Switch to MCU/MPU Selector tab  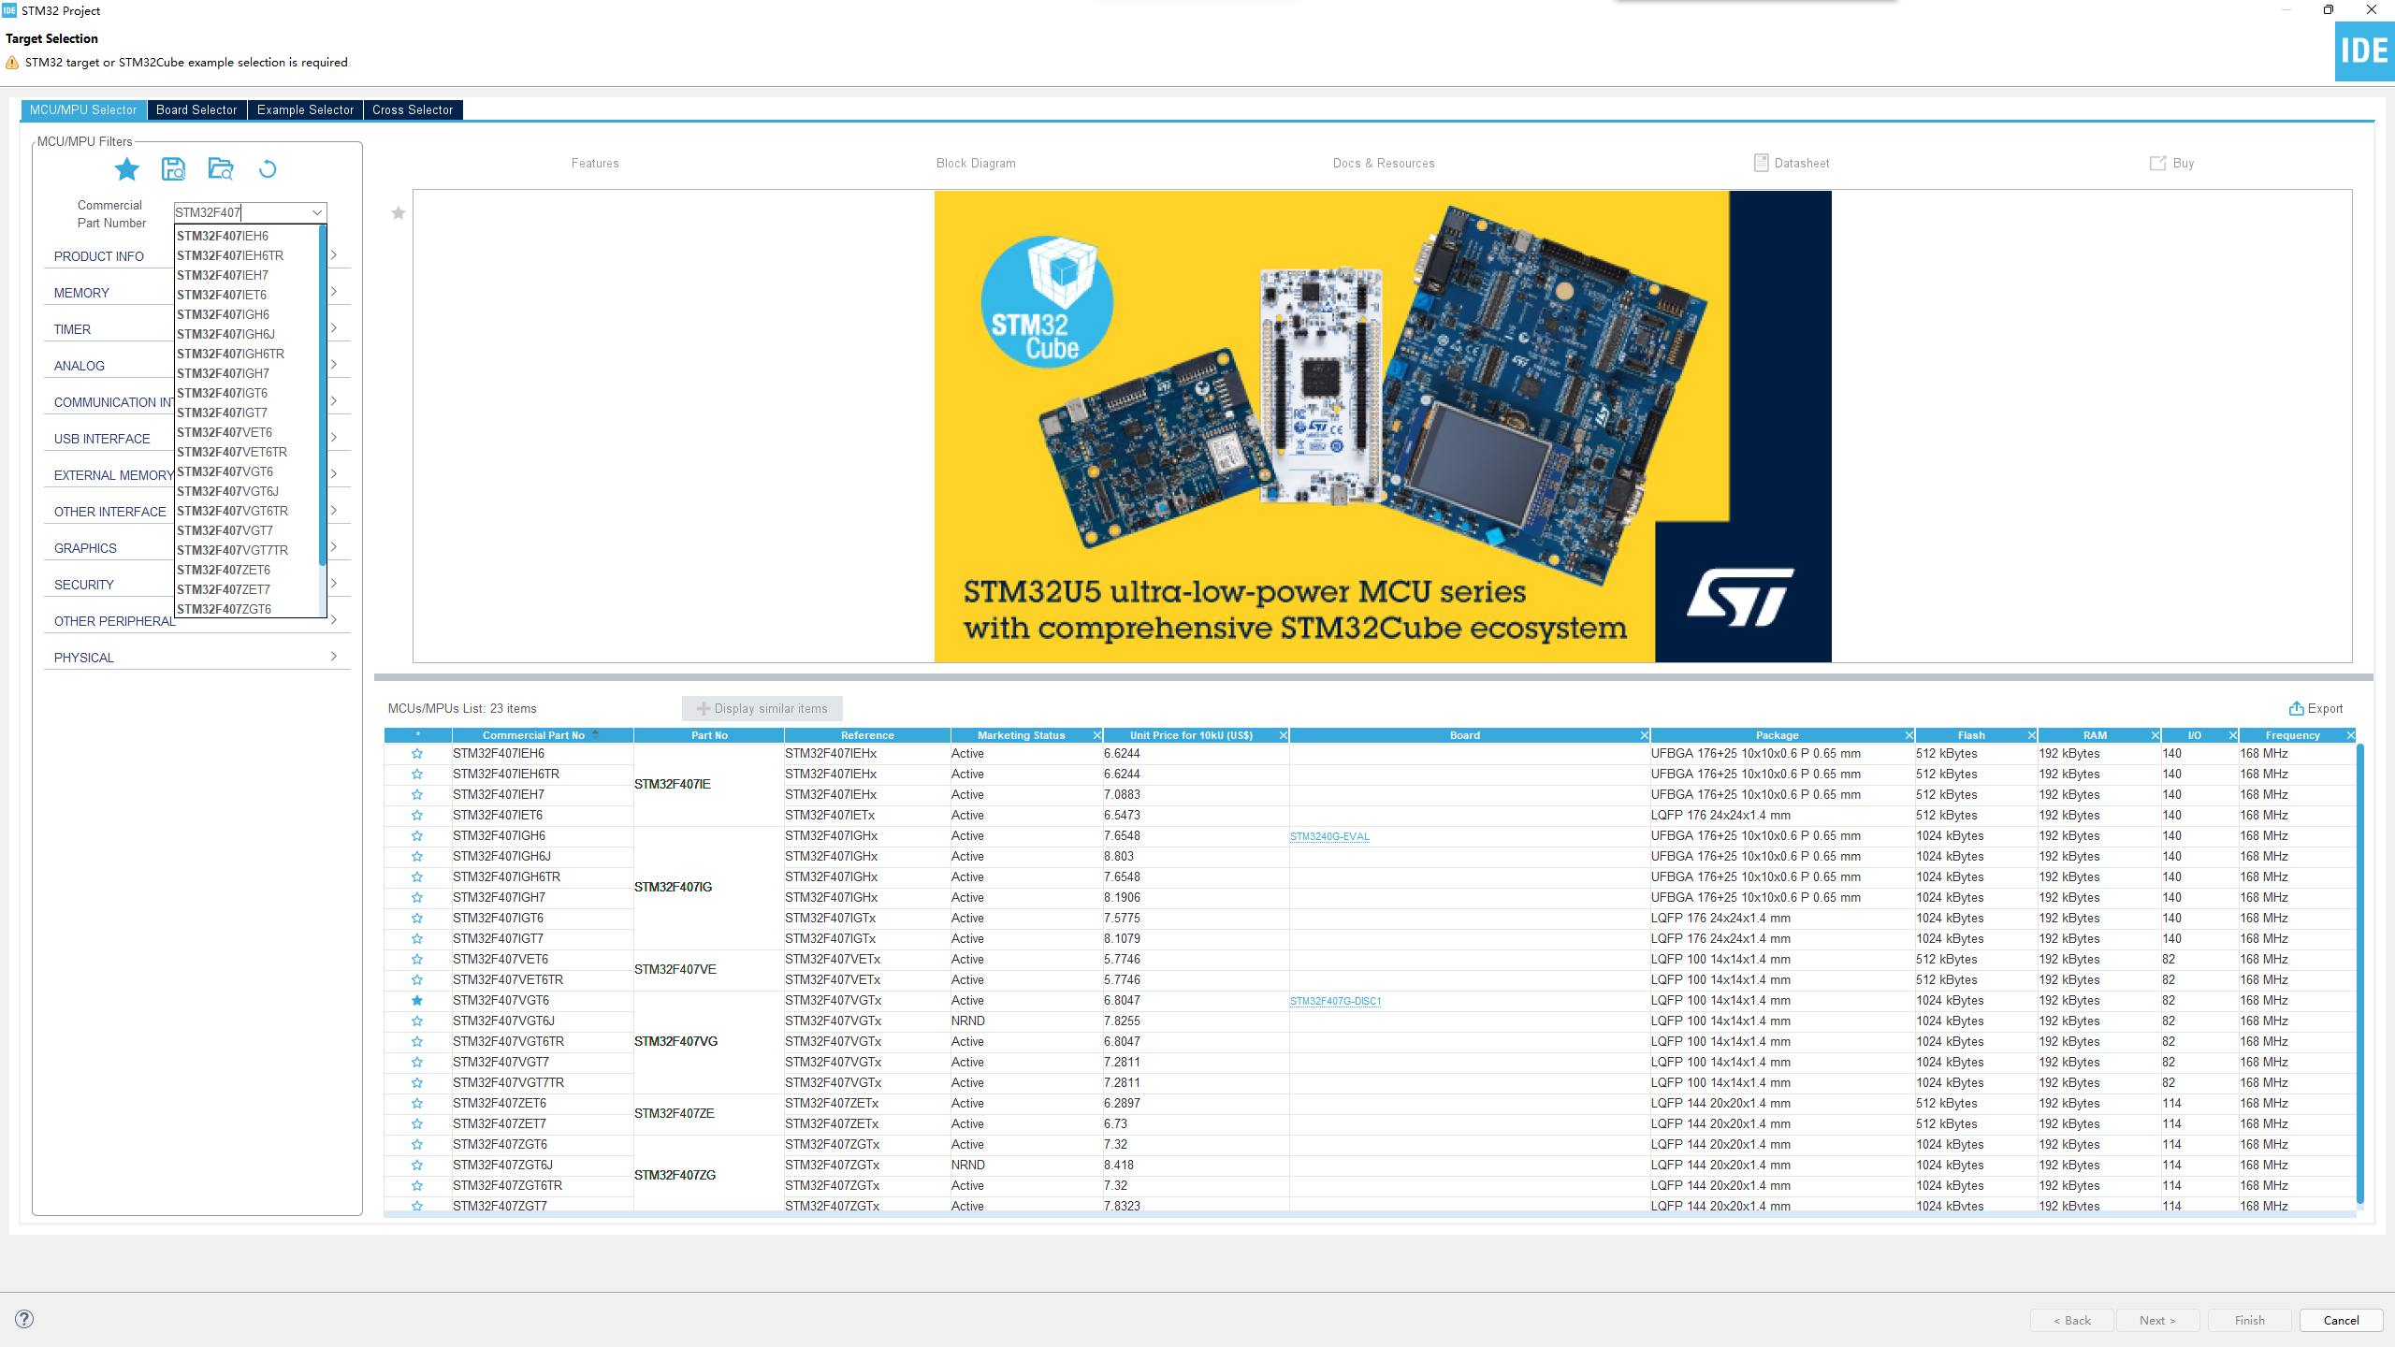[x=83, y=109]
